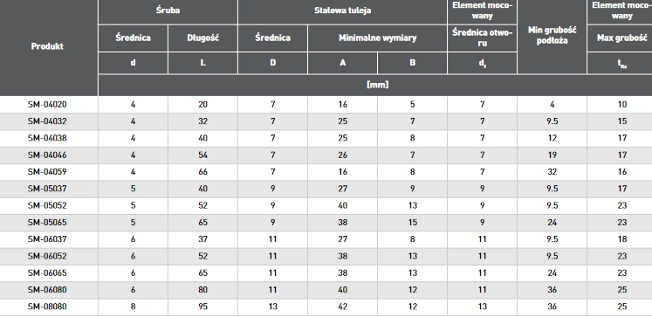
Task: Select the SM-04020 product row label
Action: coord(47,105)
